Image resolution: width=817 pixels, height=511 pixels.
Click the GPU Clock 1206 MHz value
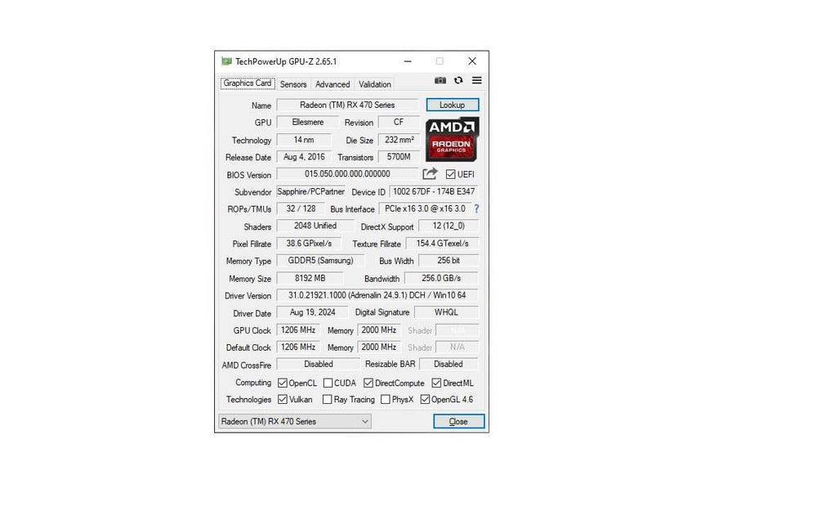click(x=298, y=330)
